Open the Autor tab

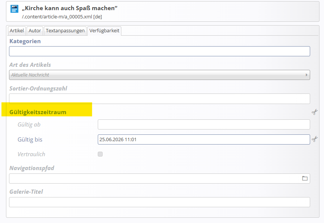coord(35,31)
